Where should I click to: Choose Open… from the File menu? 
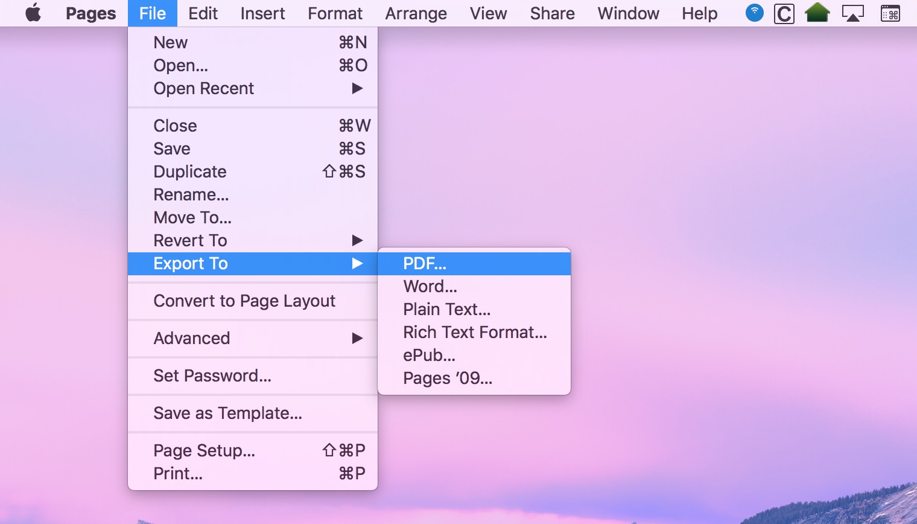[x=253, y=65]
